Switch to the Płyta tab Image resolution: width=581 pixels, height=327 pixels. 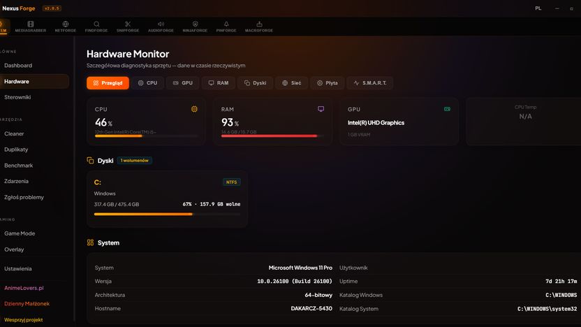tap(328, 83)
